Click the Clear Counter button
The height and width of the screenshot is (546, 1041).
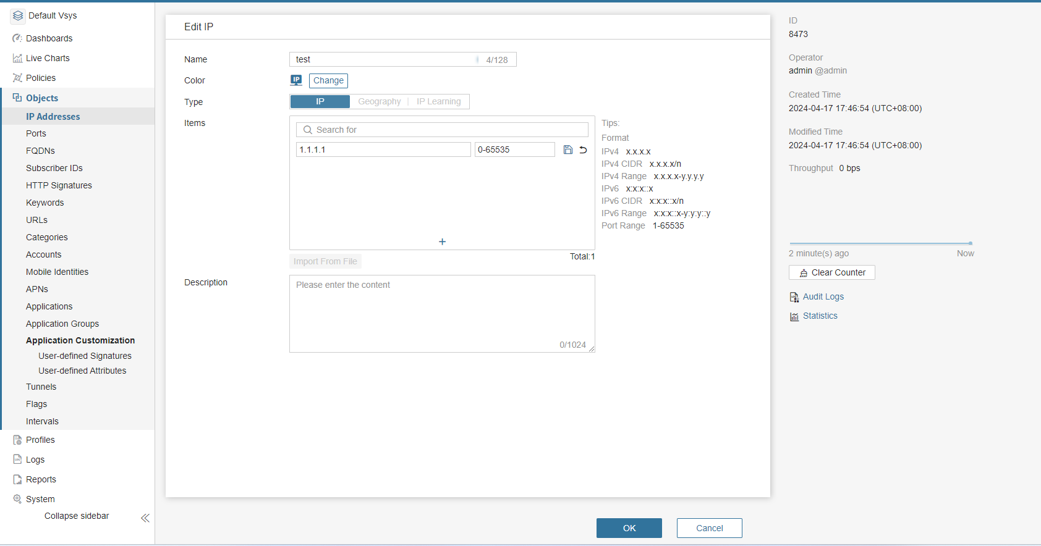831,272
